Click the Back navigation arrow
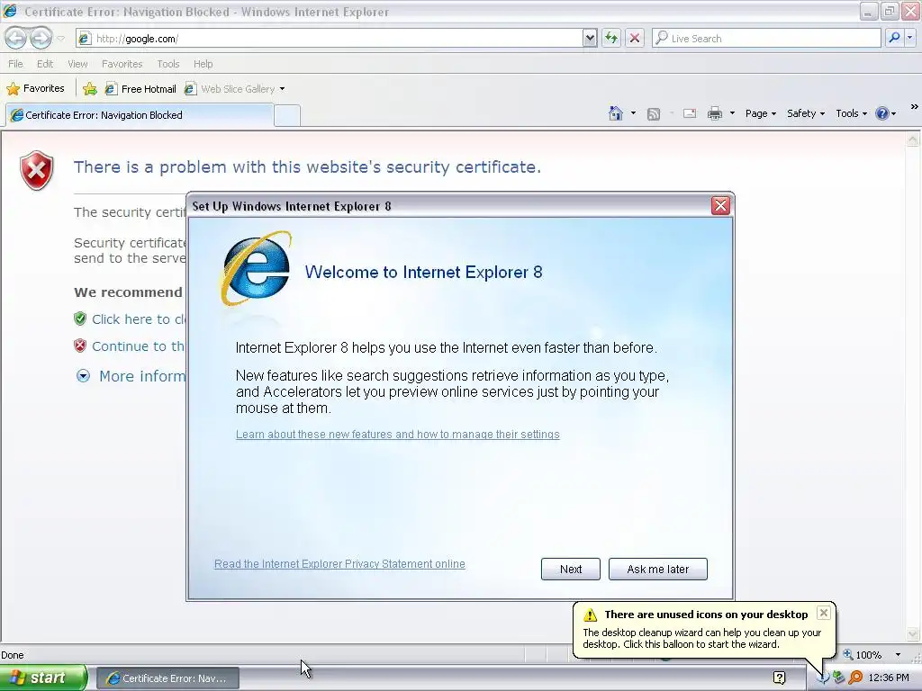 [16, 38]
